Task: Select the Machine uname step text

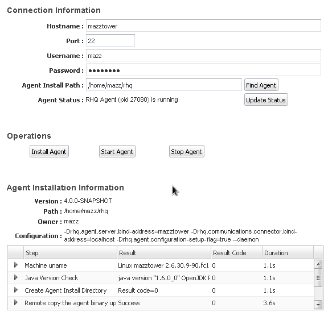Action: [x=46, y=265]
